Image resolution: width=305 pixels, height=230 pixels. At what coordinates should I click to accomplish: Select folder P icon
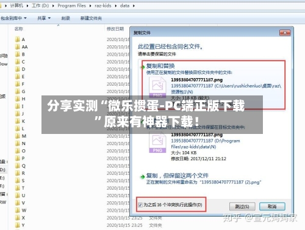coord(18,158)
